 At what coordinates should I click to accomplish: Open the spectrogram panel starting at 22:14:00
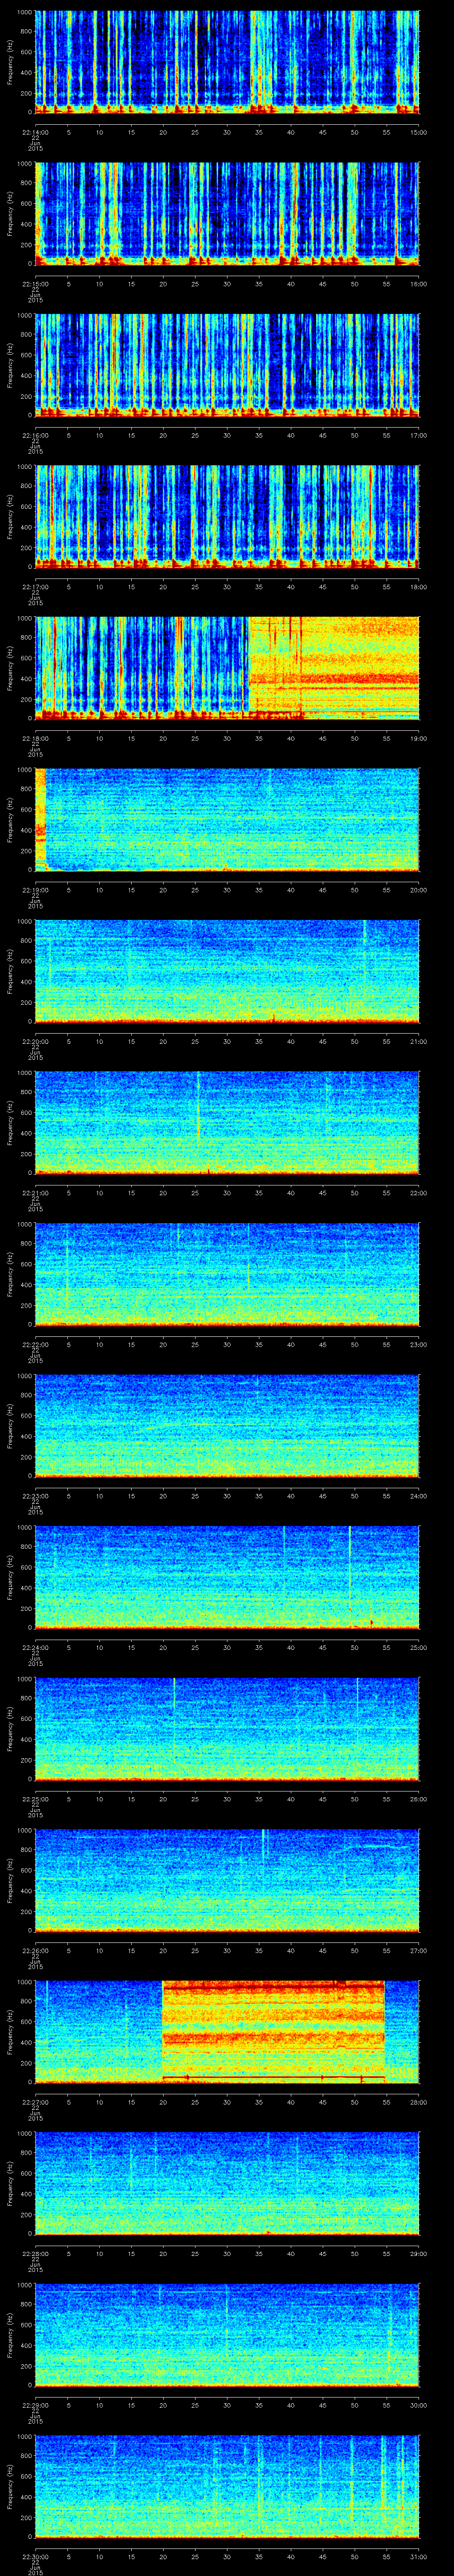click(227, 62)
